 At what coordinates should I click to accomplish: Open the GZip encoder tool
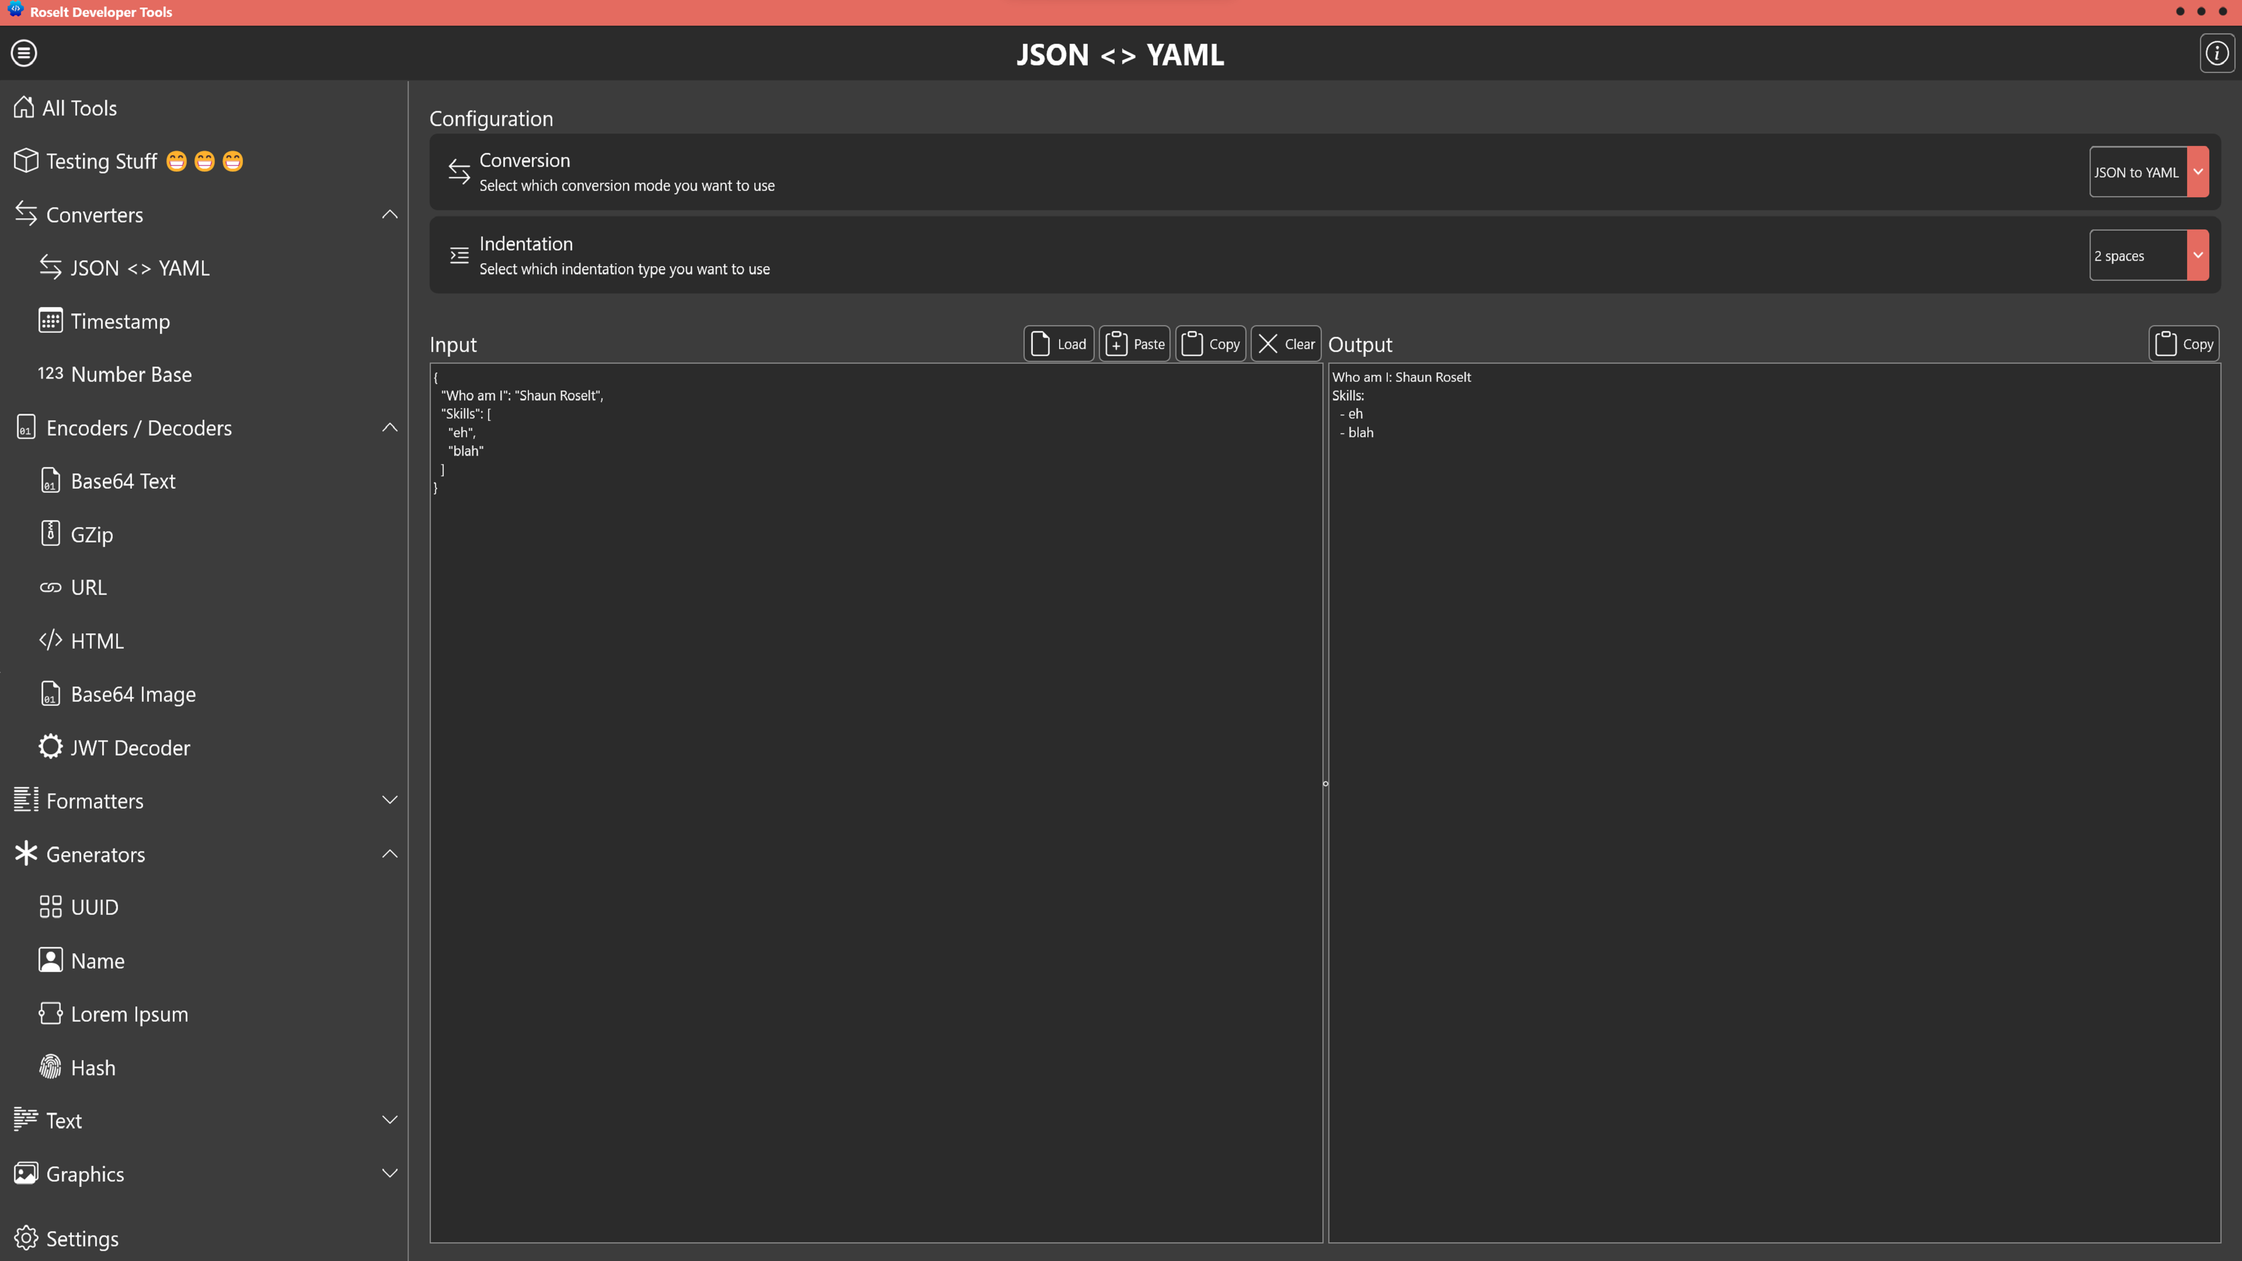[x=92, y=534]
